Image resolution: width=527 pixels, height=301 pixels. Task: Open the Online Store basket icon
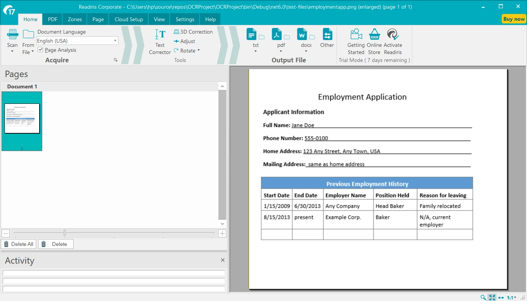(374, 34)
